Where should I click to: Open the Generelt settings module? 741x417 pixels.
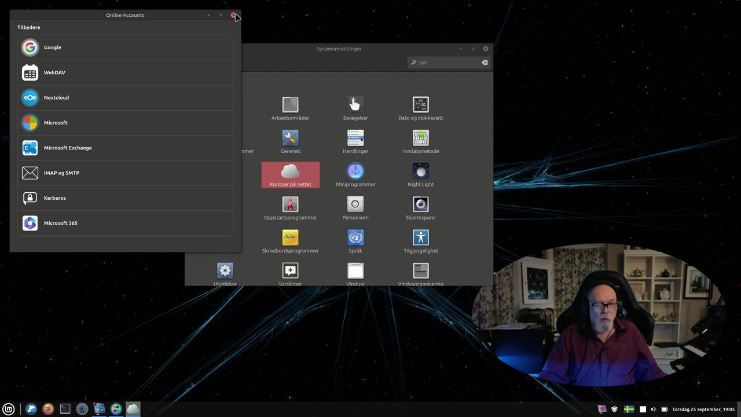pyautogui.click(x=291, y=142)
